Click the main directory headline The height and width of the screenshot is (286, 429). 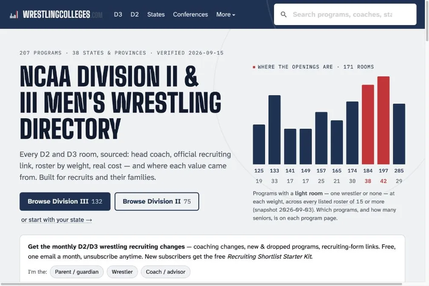pos(120,103)
